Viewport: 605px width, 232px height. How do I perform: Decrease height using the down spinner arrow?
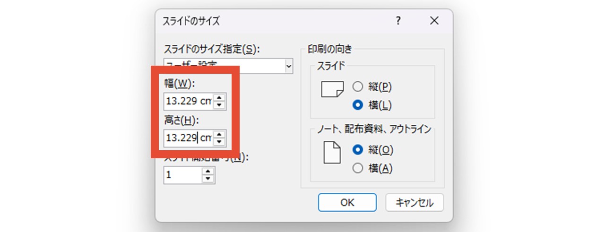(x=220, y=142)
